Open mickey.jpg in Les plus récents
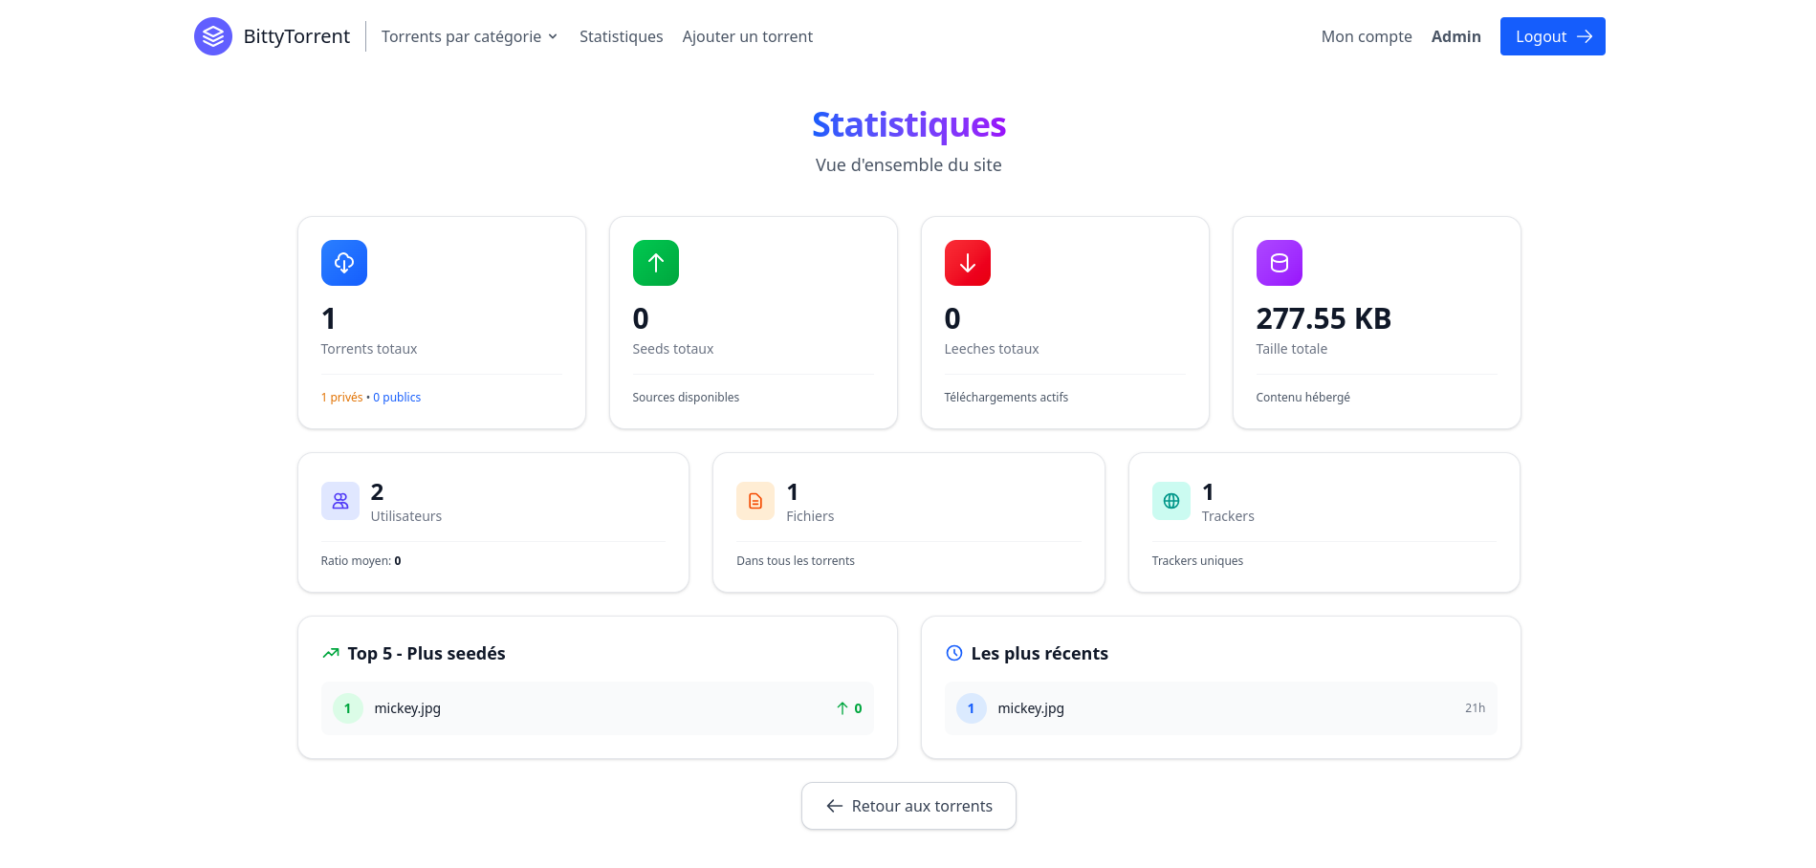This screenshot has height=868, width=1816. [1031, 708]
